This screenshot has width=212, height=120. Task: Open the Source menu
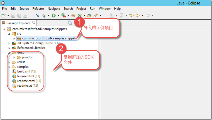[24, 9]
